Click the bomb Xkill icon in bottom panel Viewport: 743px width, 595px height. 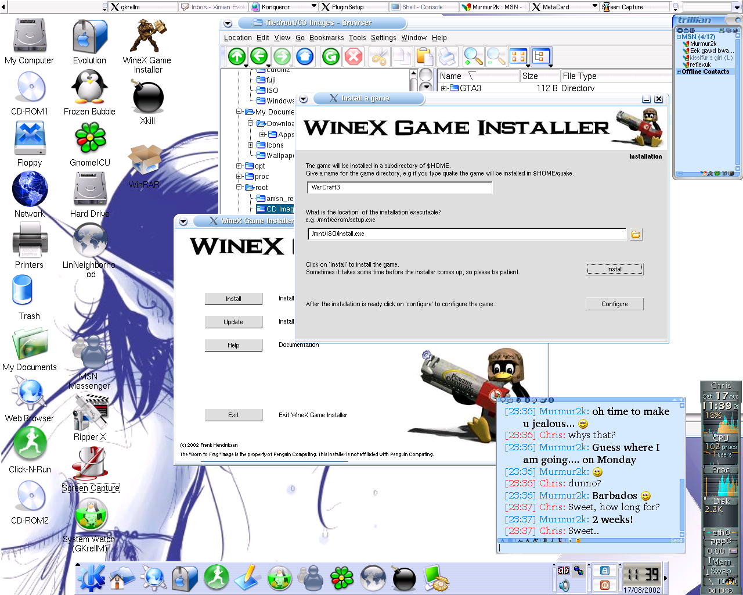tap(403, 579)
